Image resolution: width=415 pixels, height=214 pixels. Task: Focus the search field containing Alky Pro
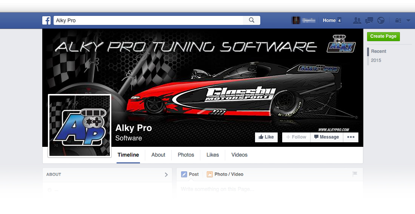click(149, 20)
